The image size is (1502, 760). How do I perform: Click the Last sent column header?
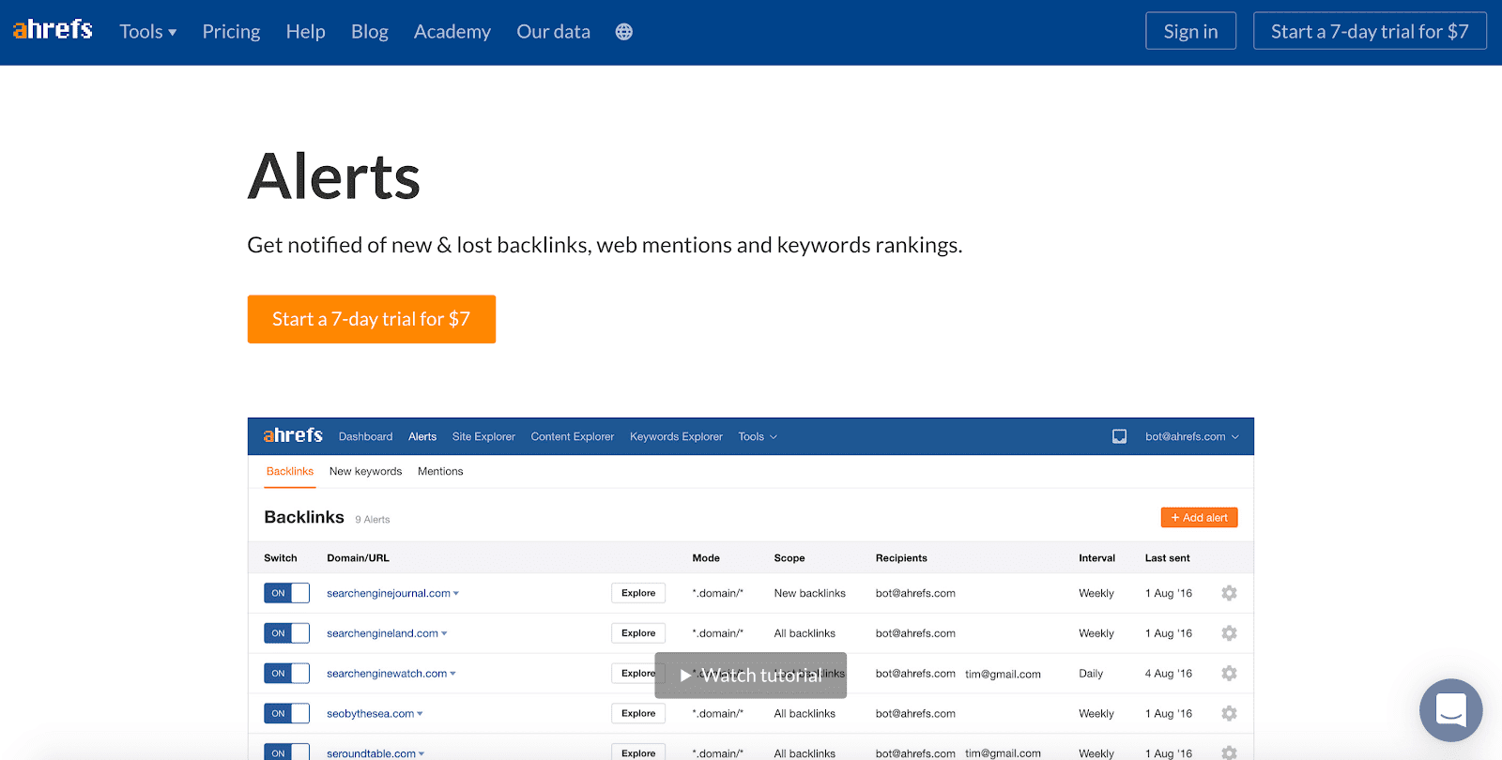coord(1167,558)
